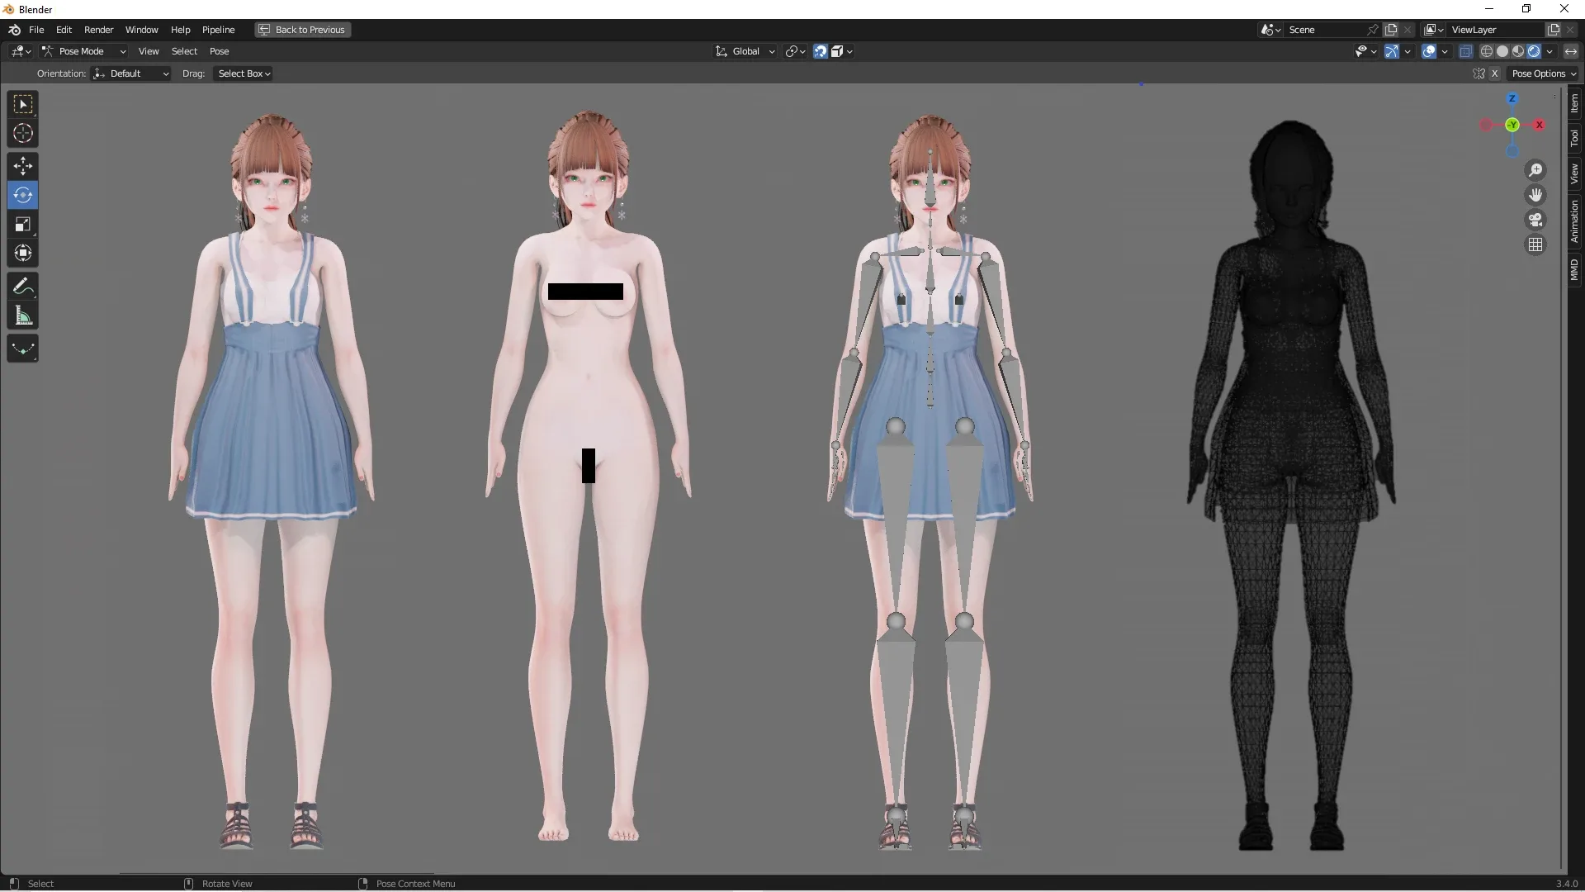Open the Drag Select Box dropdown
1585x892 pixels.
pos(243,74)
